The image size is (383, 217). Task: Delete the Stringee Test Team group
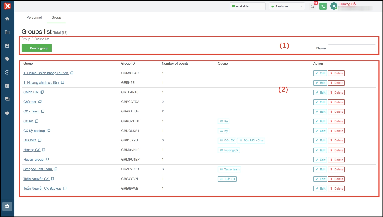tap(336, 169)
